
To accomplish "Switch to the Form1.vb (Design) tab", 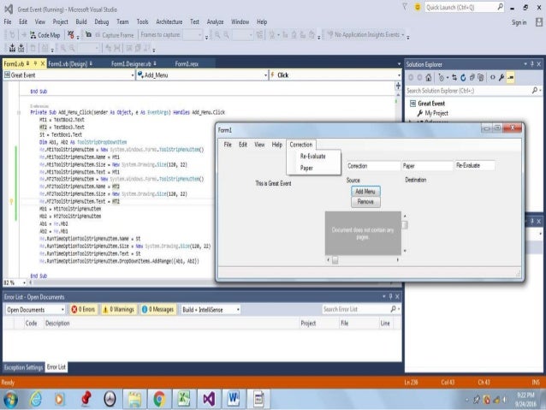I will click(68, 63).
